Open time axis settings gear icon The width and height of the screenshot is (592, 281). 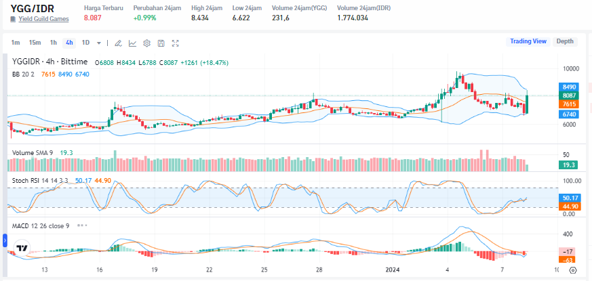pos(573,270)
